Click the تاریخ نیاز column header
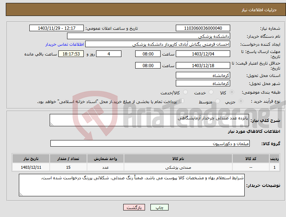 pyautogui.click(x=31, y=159)
